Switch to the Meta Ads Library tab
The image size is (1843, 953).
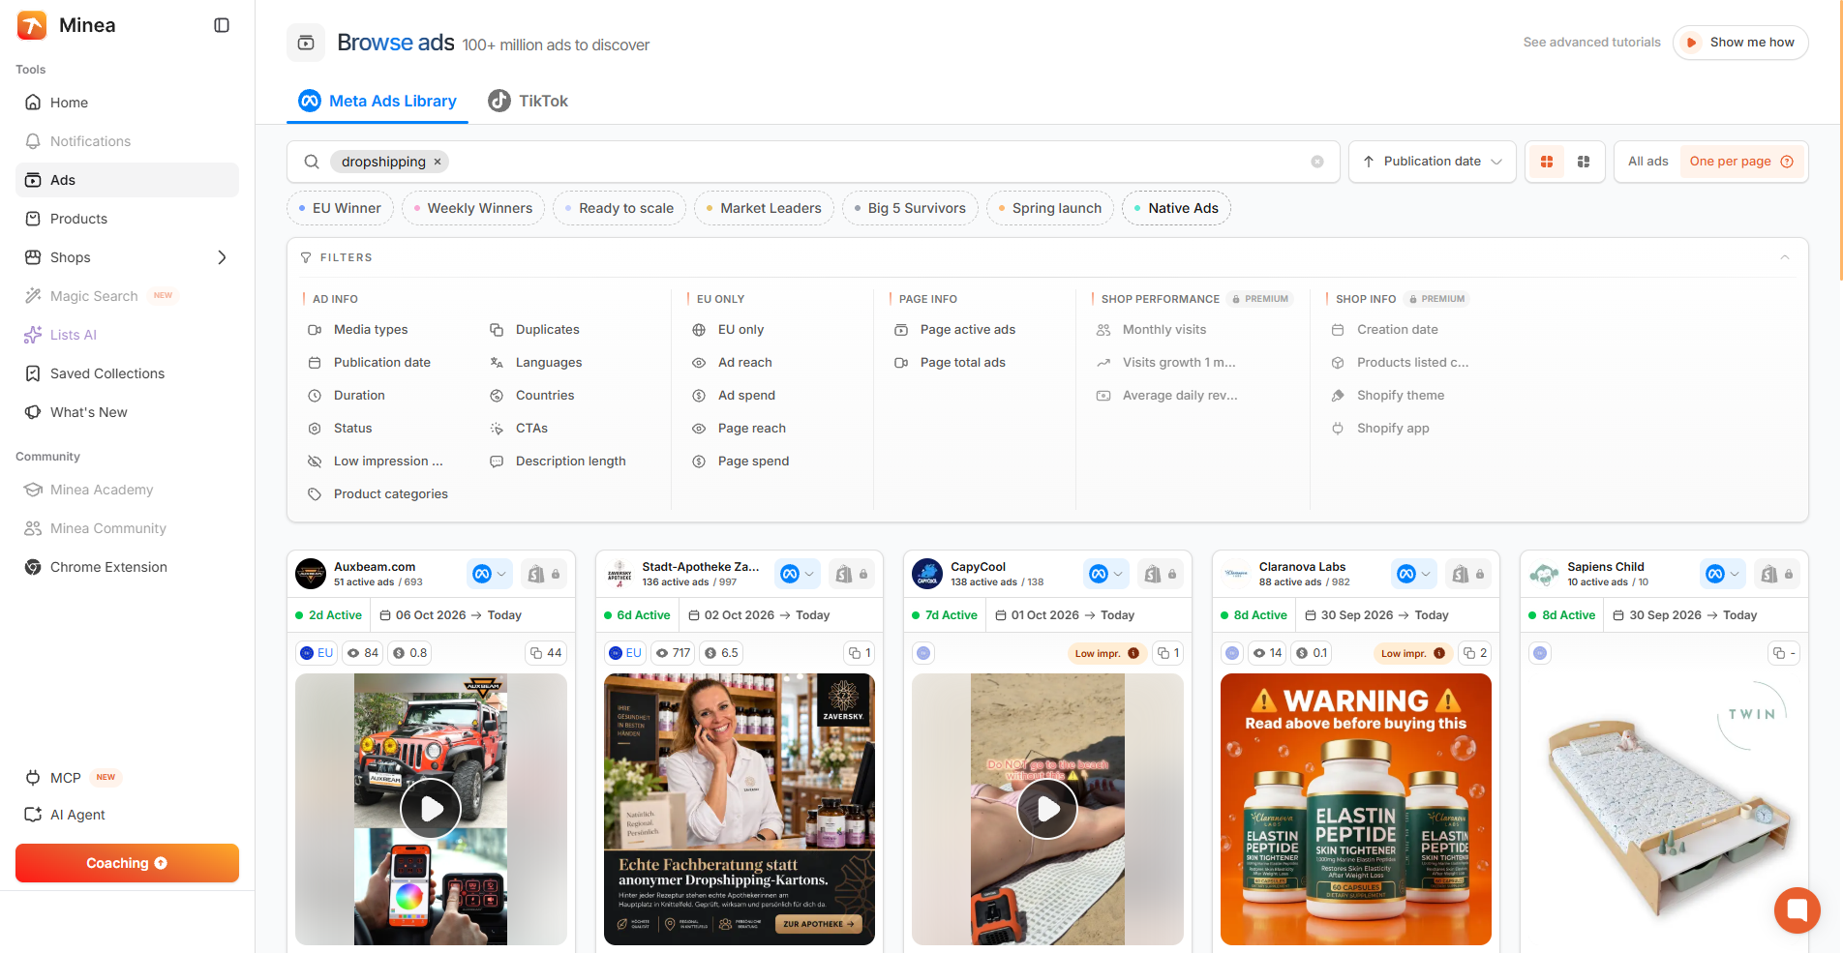click(378, 101)
